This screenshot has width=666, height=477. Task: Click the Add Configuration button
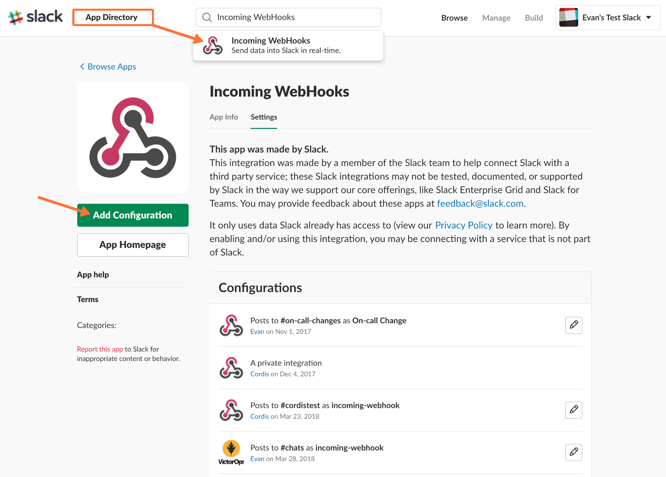pyautogui.click(x=133, y=215)
